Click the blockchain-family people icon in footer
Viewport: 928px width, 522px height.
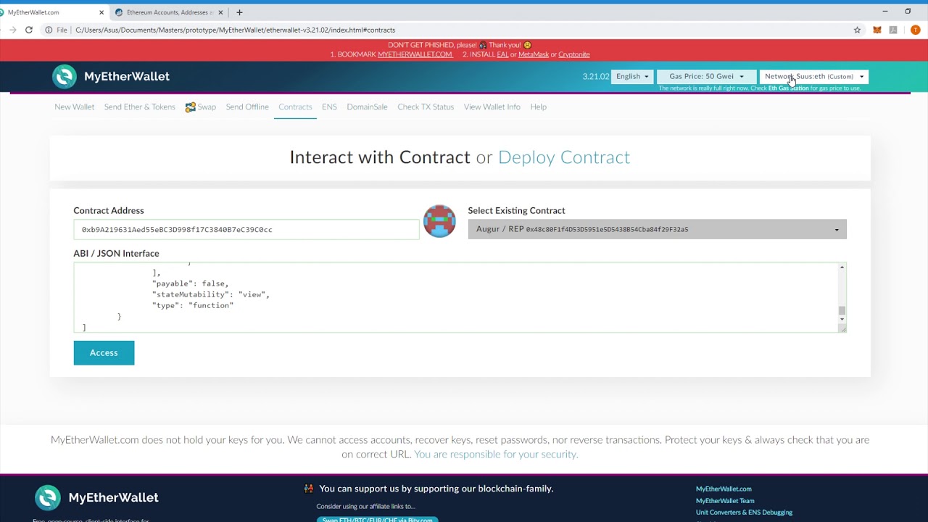click(309, 489)
